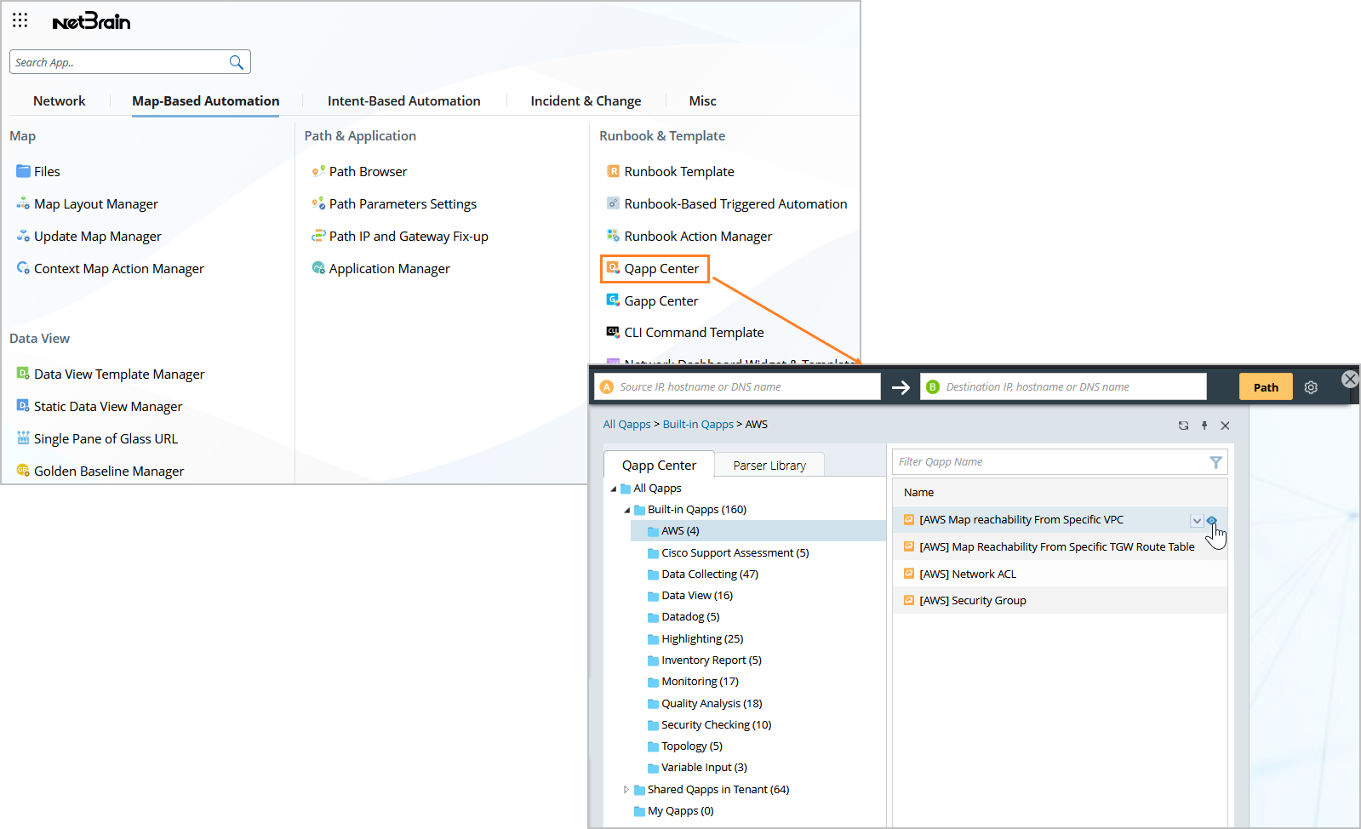Refresh the Qapp Center panel
Viewport: 1361px width, 829px height.
coord(1183,426)
